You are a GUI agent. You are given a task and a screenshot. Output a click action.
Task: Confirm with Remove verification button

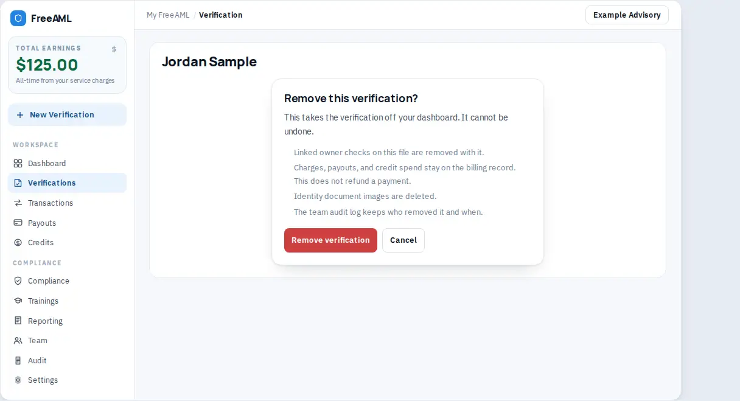coord(330,240)
